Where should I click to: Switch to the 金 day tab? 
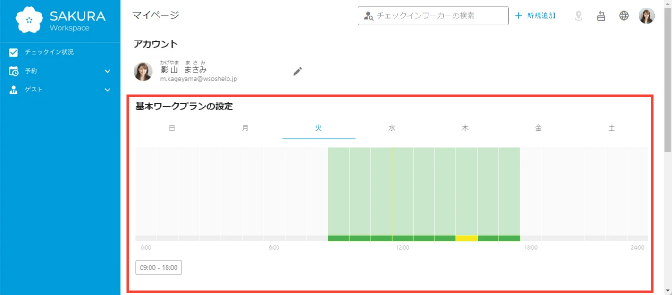(x=538, y=128)
